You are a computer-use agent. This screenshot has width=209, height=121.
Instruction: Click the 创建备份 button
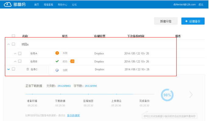193,21
